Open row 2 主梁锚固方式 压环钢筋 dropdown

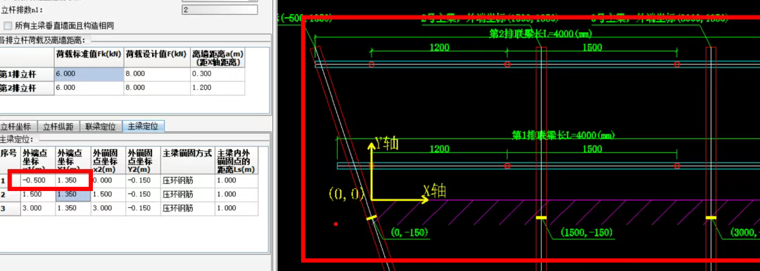pos(188,194)
